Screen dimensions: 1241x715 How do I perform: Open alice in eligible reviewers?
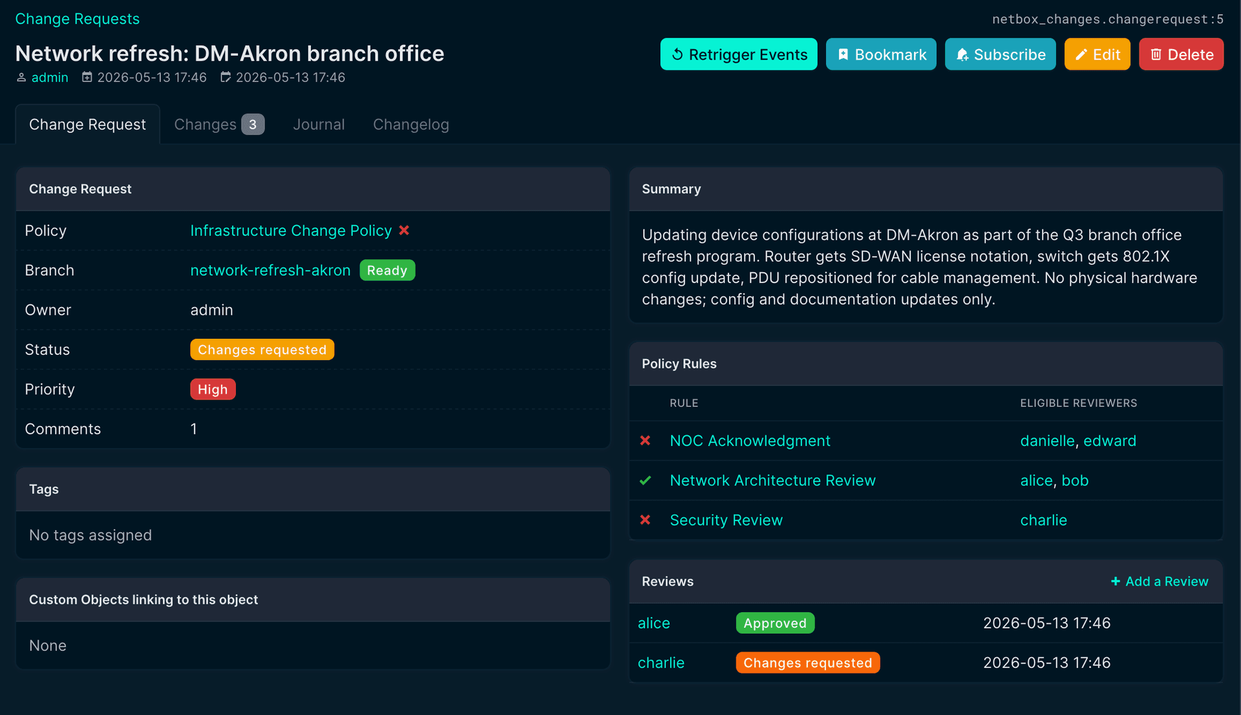(x=1037, y=480)
